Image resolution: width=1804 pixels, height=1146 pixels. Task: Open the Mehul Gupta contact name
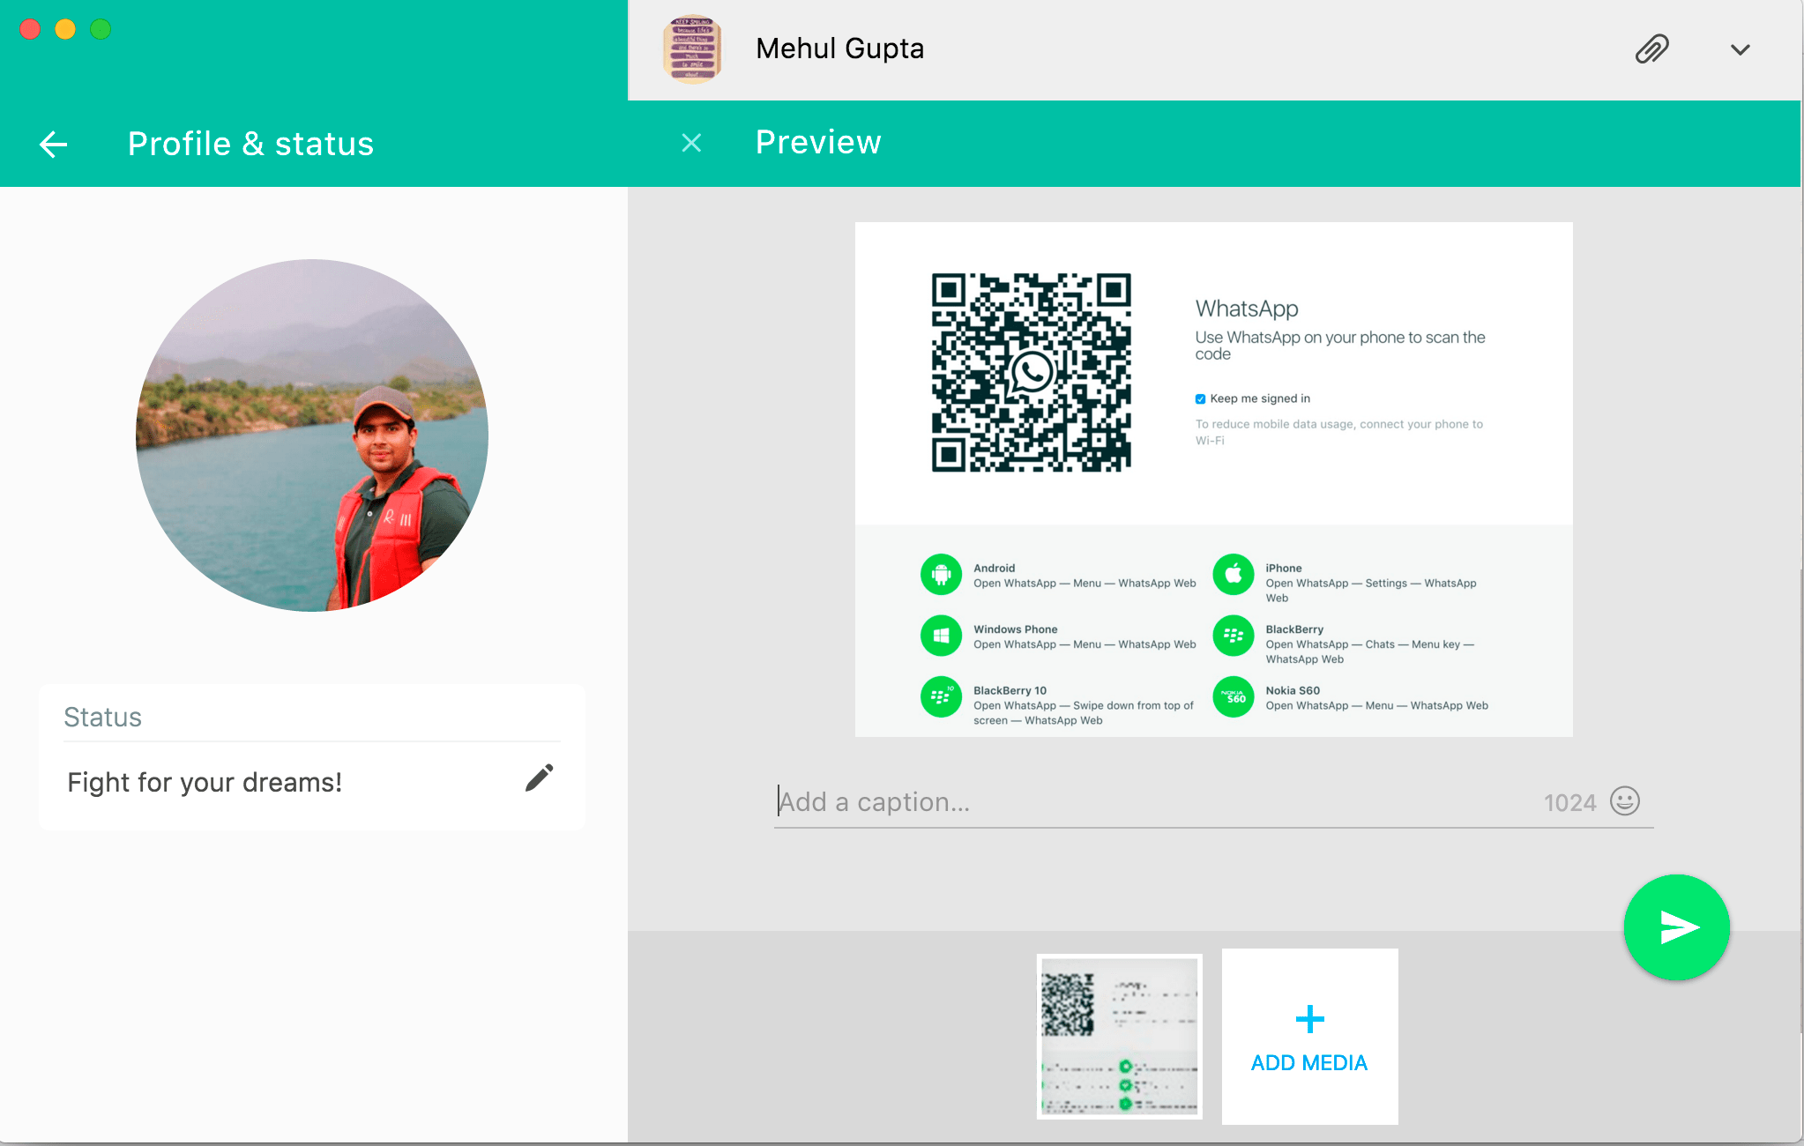coord(839,49)
